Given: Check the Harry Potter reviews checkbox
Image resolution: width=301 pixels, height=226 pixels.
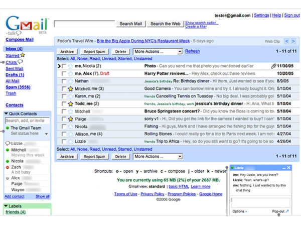Looking at the screenshot, I should [x=64, y=74].
